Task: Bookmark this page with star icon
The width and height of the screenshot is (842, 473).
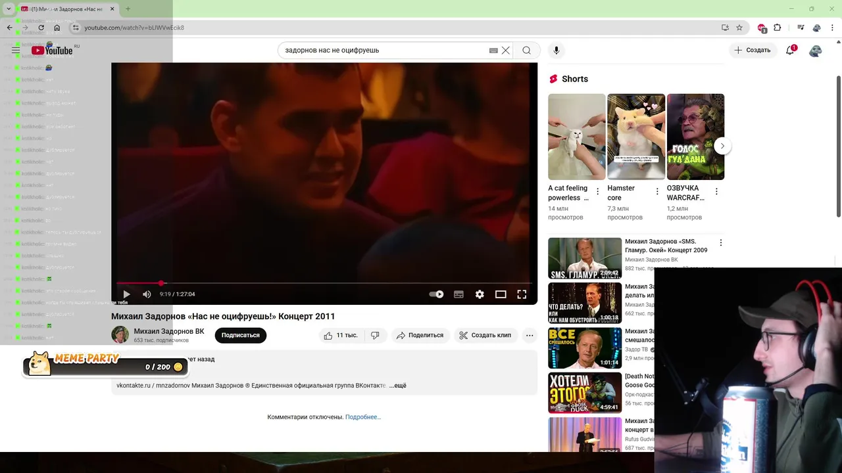Action: point(739,28)
